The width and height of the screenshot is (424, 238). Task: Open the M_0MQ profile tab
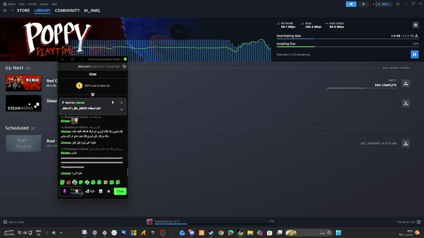pyautogui.click(x=92, y=11)
